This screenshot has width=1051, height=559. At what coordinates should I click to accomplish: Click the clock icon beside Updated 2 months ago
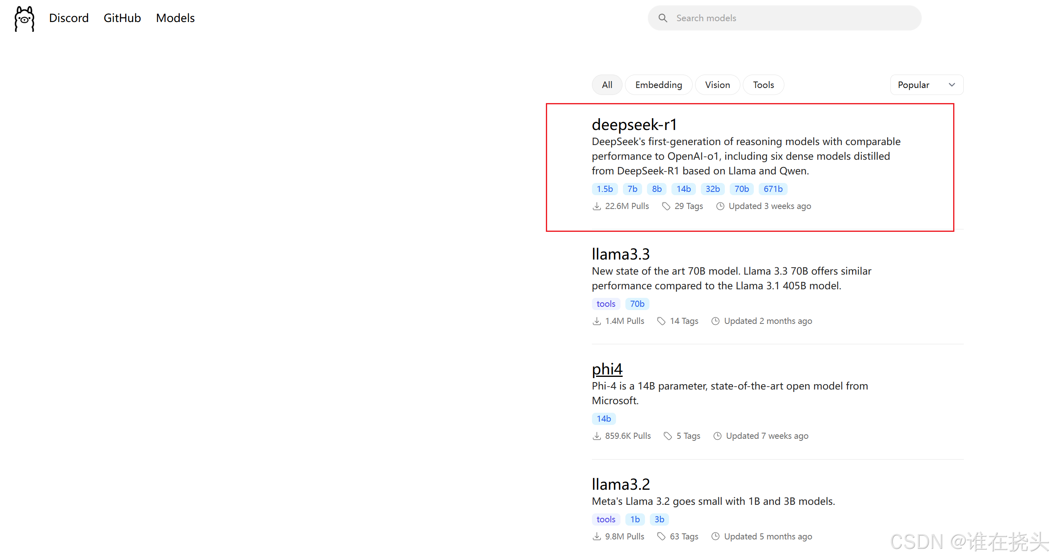coord(715,321)
